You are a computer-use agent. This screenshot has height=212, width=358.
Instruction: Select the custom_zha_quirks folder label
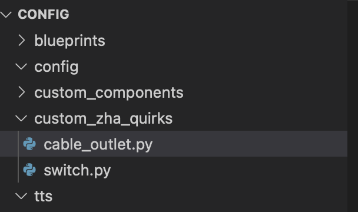[x=104, y=119]
